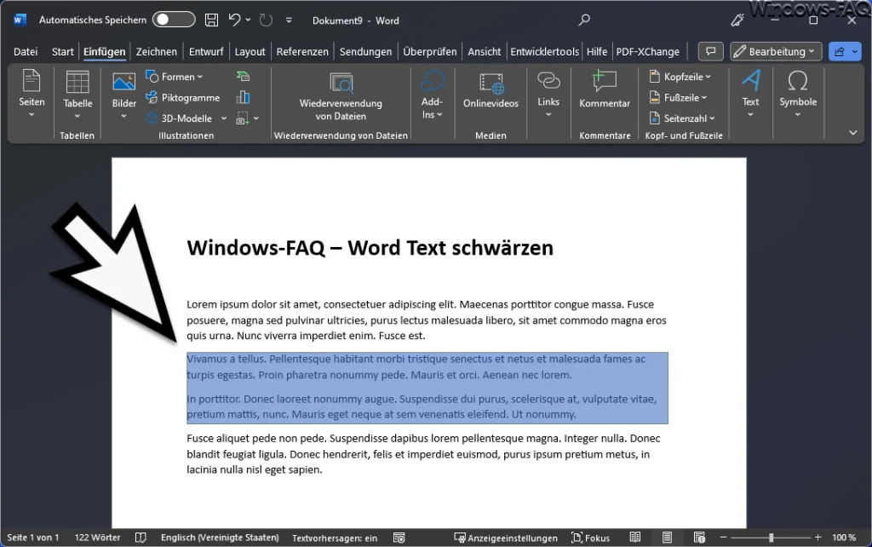
Task: Open the Seiten button in ribbon
Action: click(x=32, y=95)
